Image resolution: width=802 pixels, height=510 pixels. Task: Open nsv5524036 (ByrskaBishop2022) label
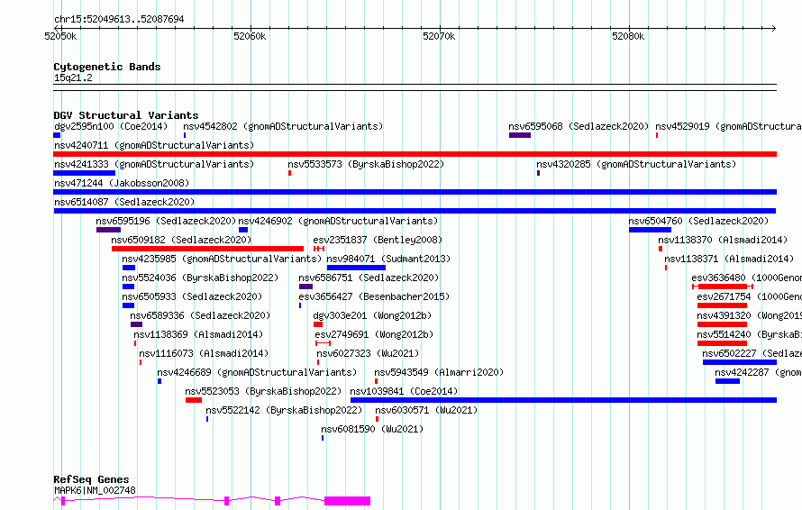200,278
